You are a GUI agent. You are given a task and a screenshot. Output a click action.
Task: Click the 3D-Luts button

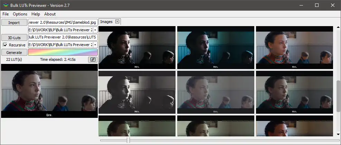[14, 37]
